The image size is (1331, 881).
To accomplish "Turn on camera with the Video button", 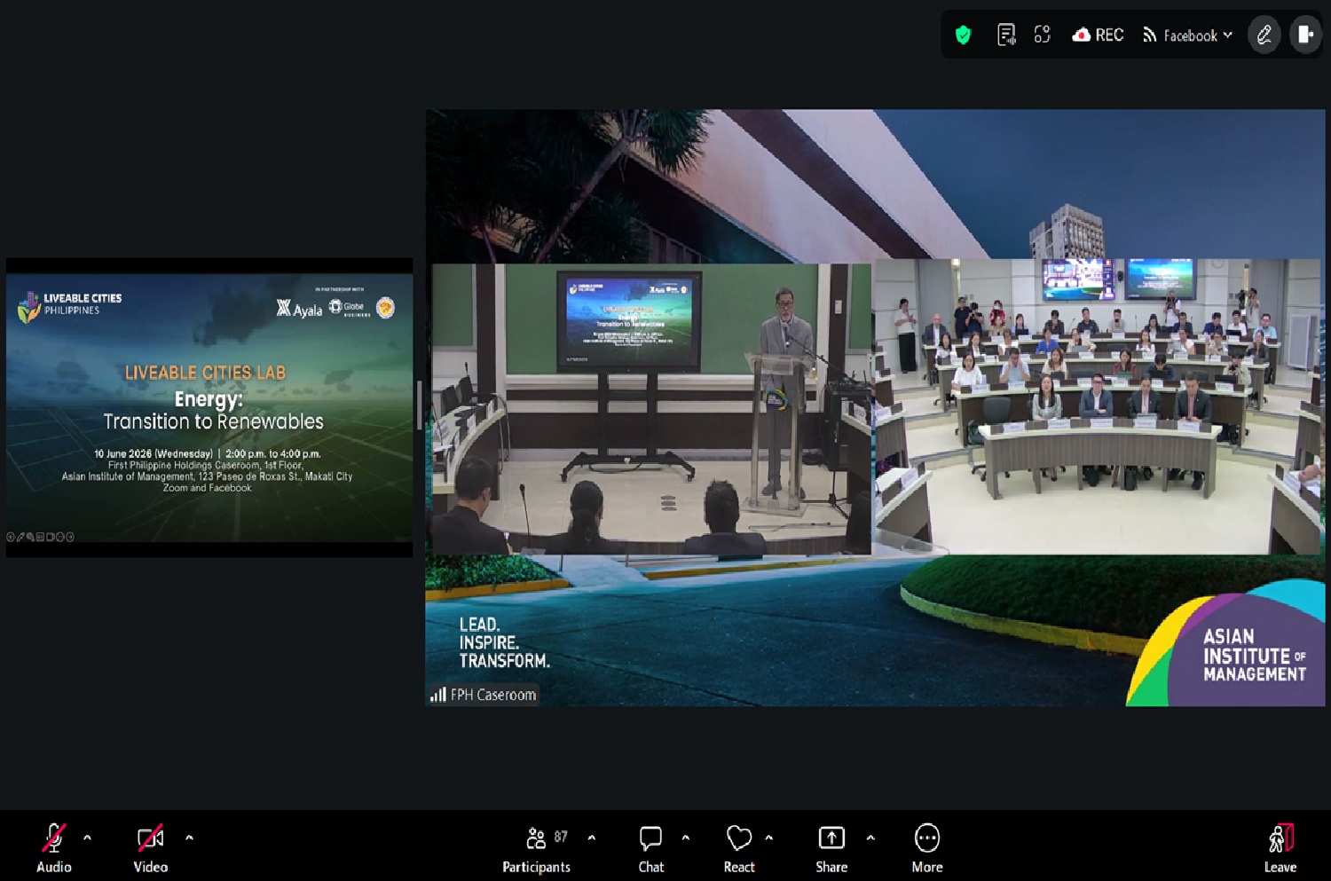I will click(x=150, y=848).
